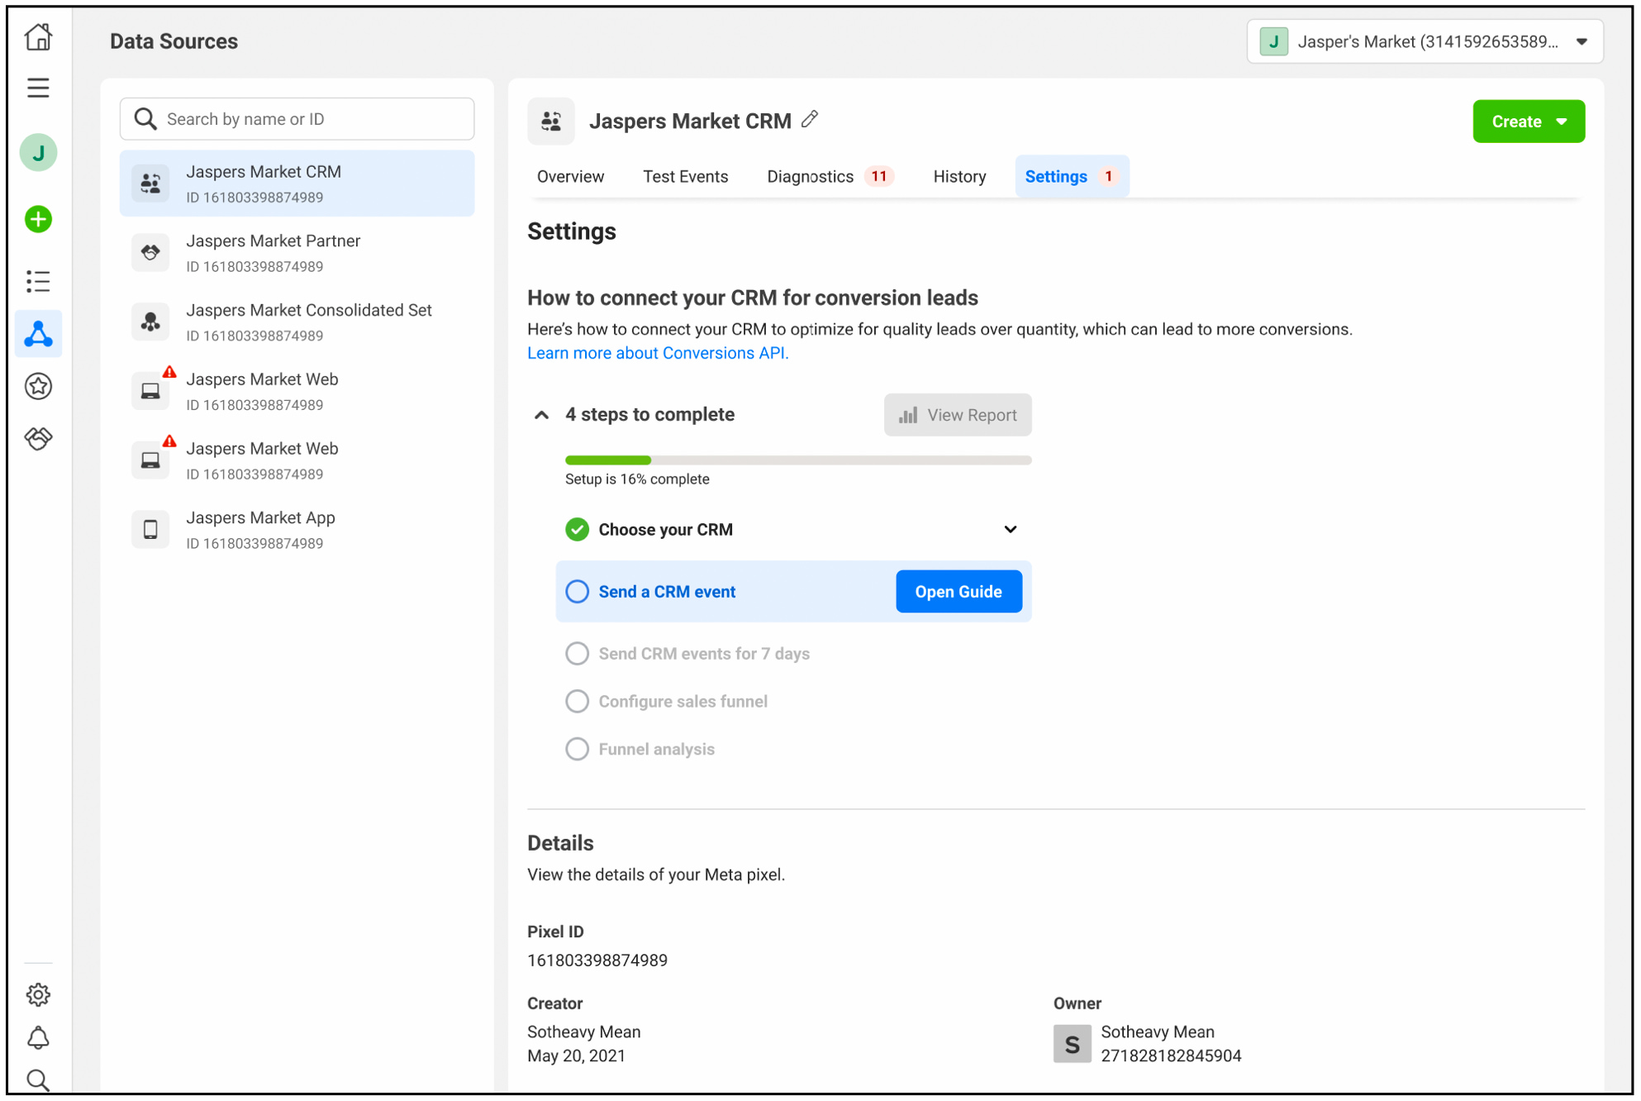This screenshot has width=1641, height=1101.
Task: Click the Jaspers Market App phone icon
Action: click(150, 529)
